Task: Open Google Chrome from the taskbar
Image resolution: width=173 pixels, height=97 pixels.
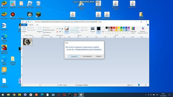Action: point(14,95)
